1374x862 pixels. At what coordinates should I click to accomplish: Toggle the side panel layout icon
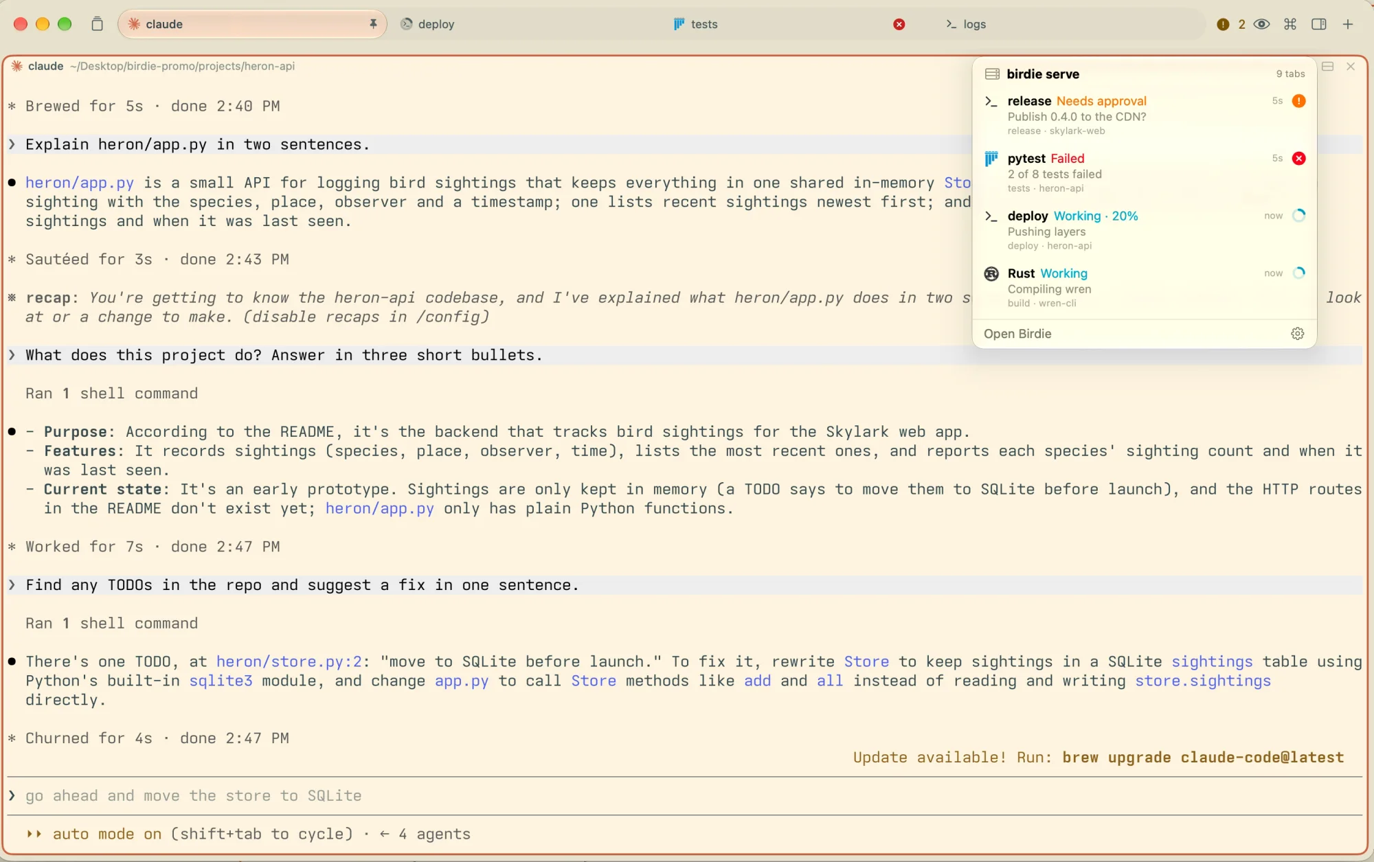[x=1319, y=24]
